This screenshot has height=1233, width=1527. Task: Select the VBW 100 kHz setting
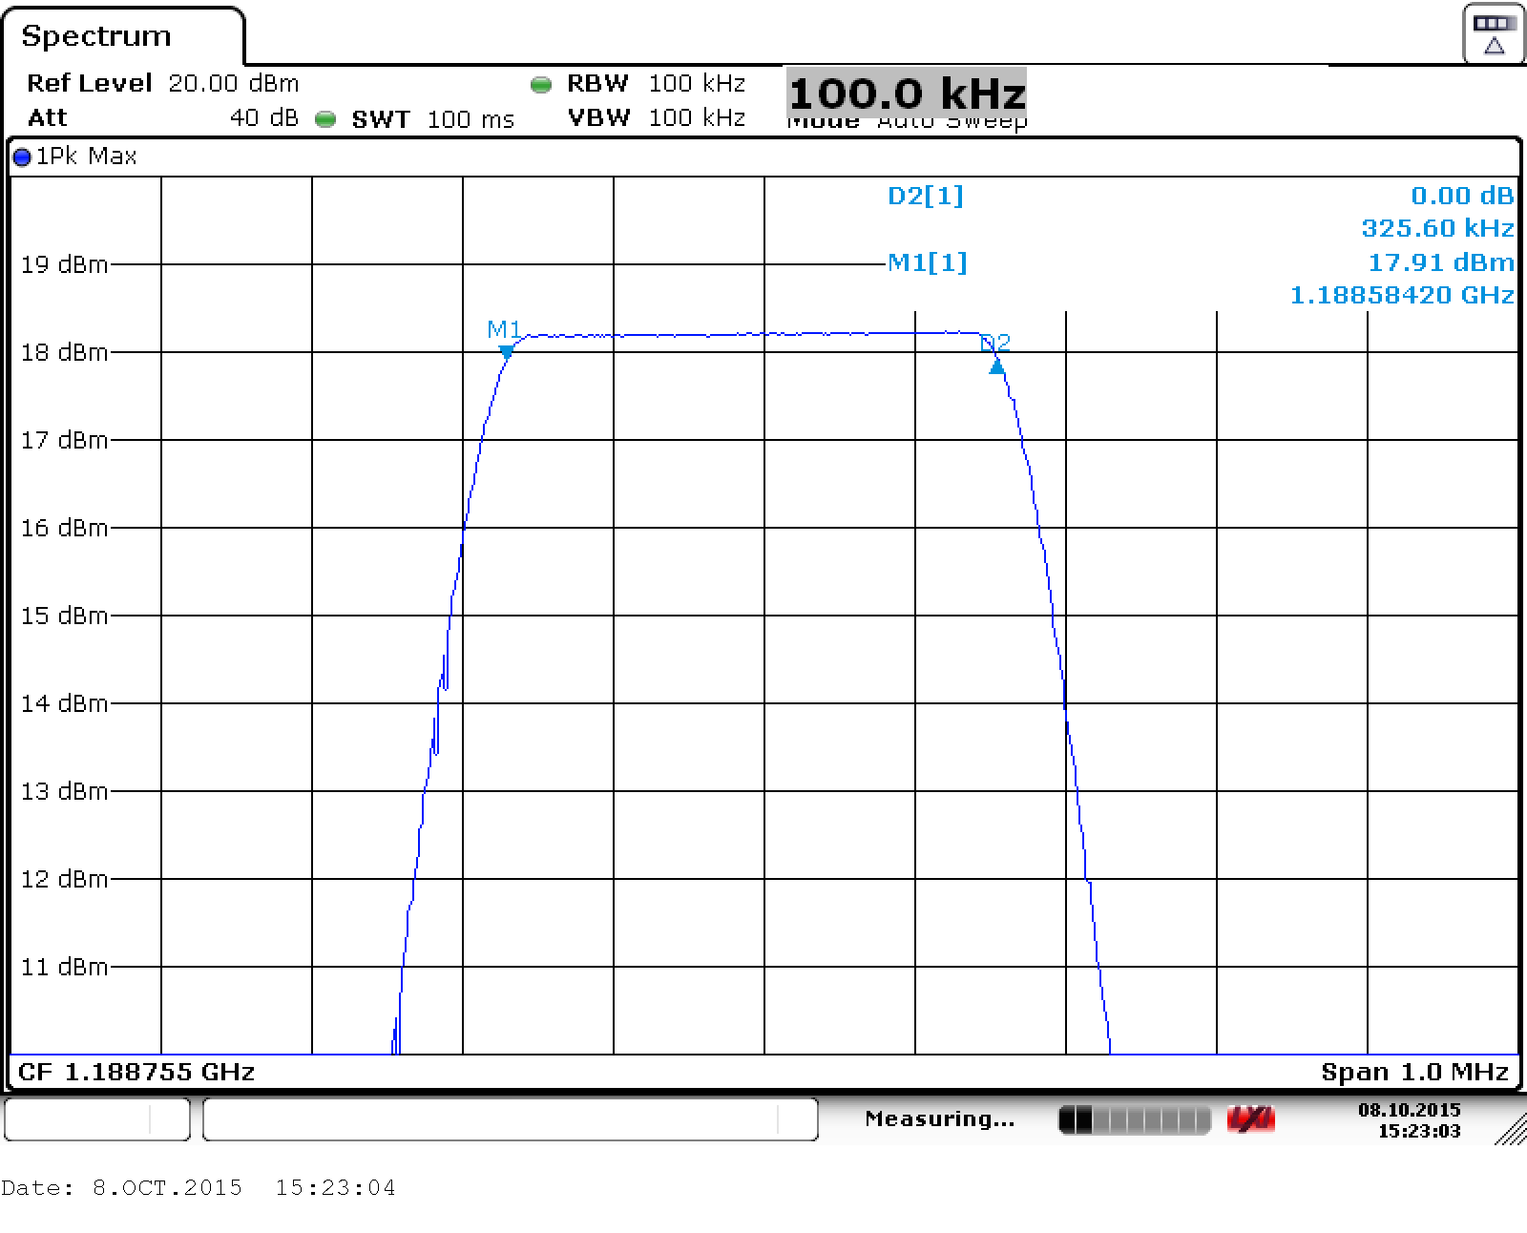656,118
